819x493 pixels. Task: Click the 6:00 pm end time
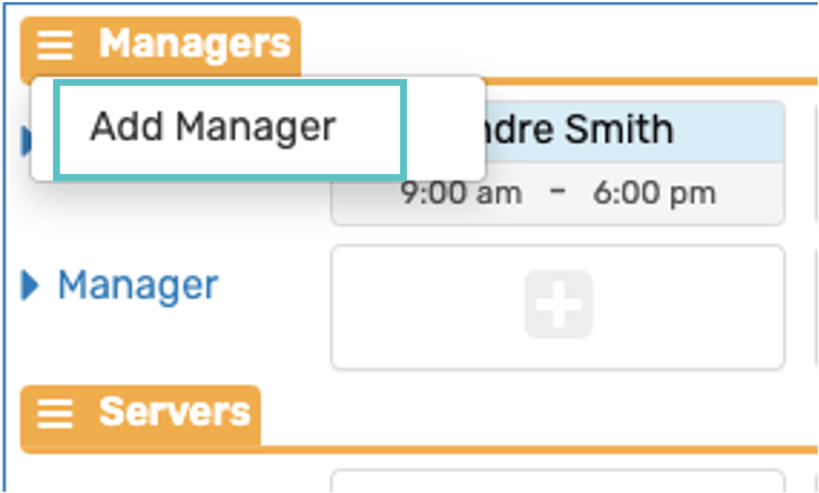[654, 193]
